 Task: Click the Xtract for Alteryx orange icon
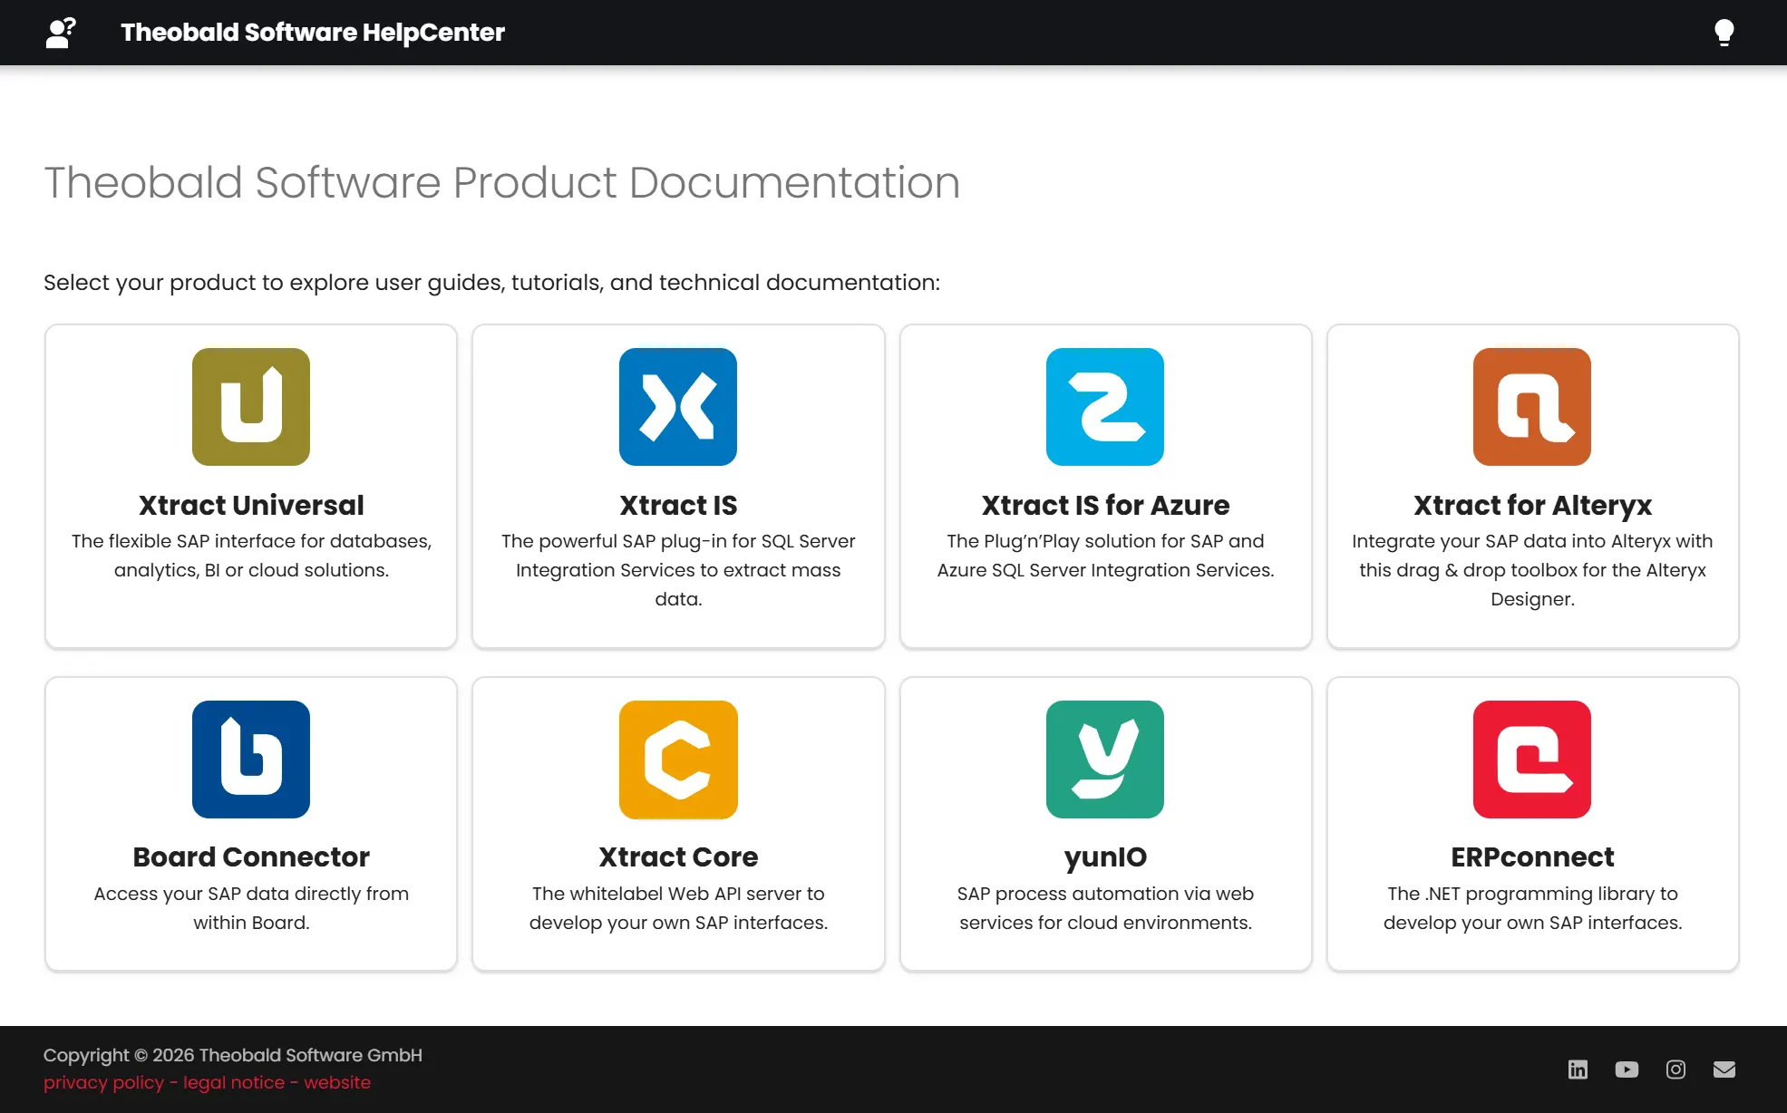point(1532,407)
